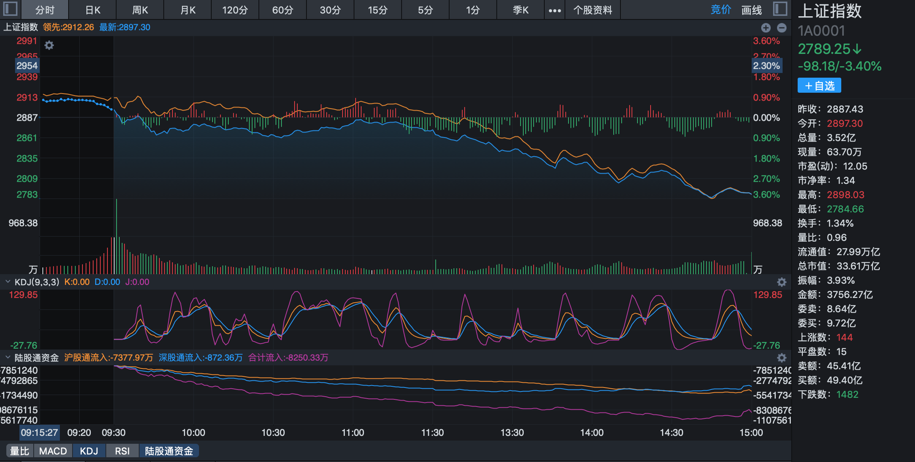Select the 5分 period tab

[x=425, y=10]
